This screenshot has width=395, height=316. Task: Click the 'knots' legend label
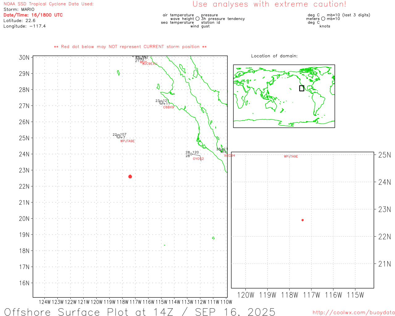click(x=325, y=26)
